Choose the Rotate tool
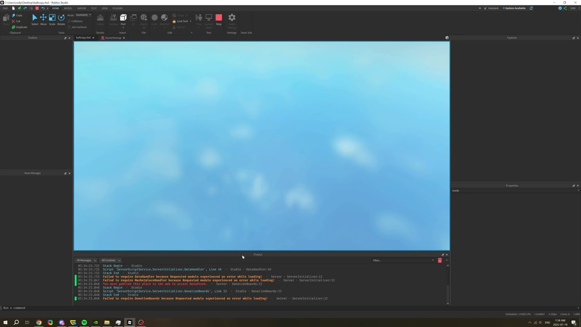Screen dimensions: 581x327 61,19
